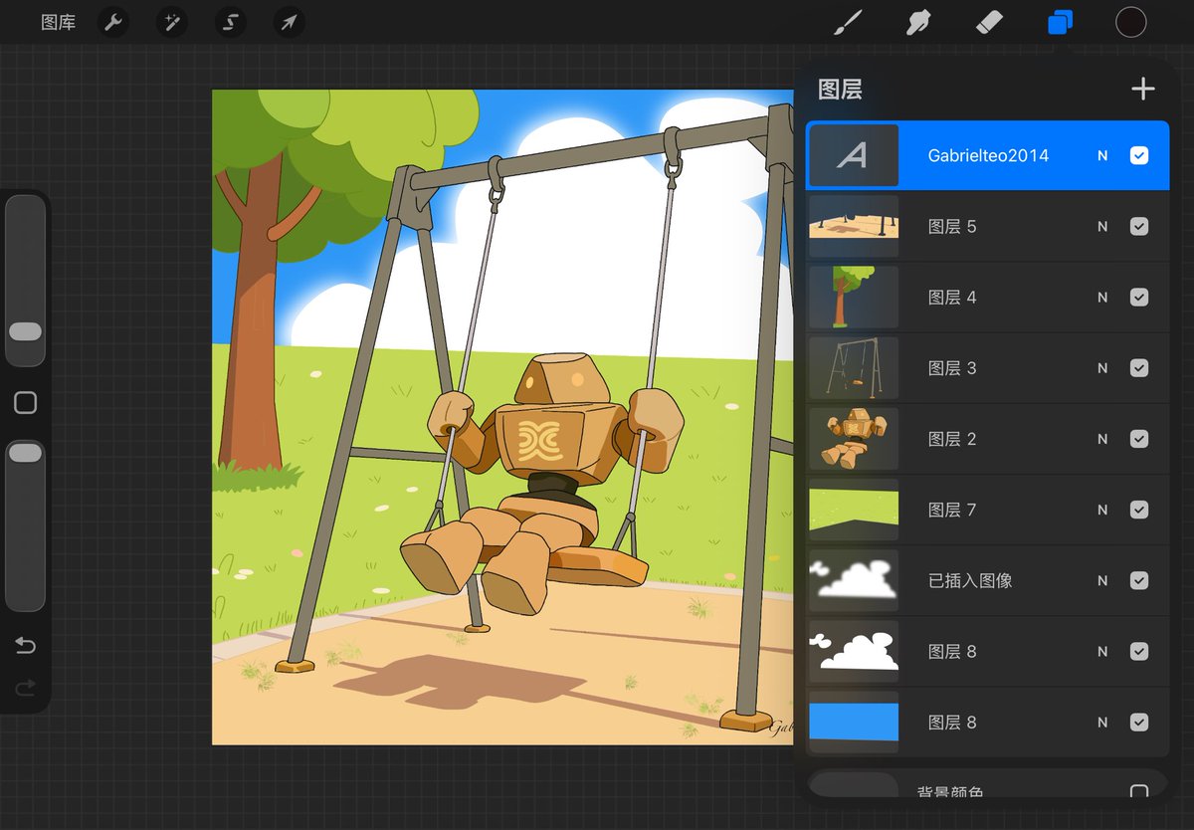This screenshot has height=830, width=1194.
Task: Add a new layer with plus icon
Action: pos(1143,89)
